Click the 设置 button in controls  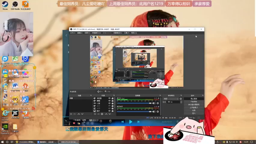click(194, 110)
